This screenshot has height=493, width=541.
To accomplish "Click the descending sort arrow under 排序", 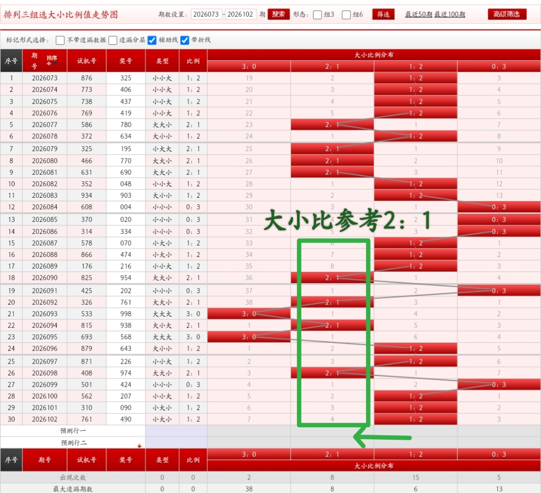I will coord(54,63).
